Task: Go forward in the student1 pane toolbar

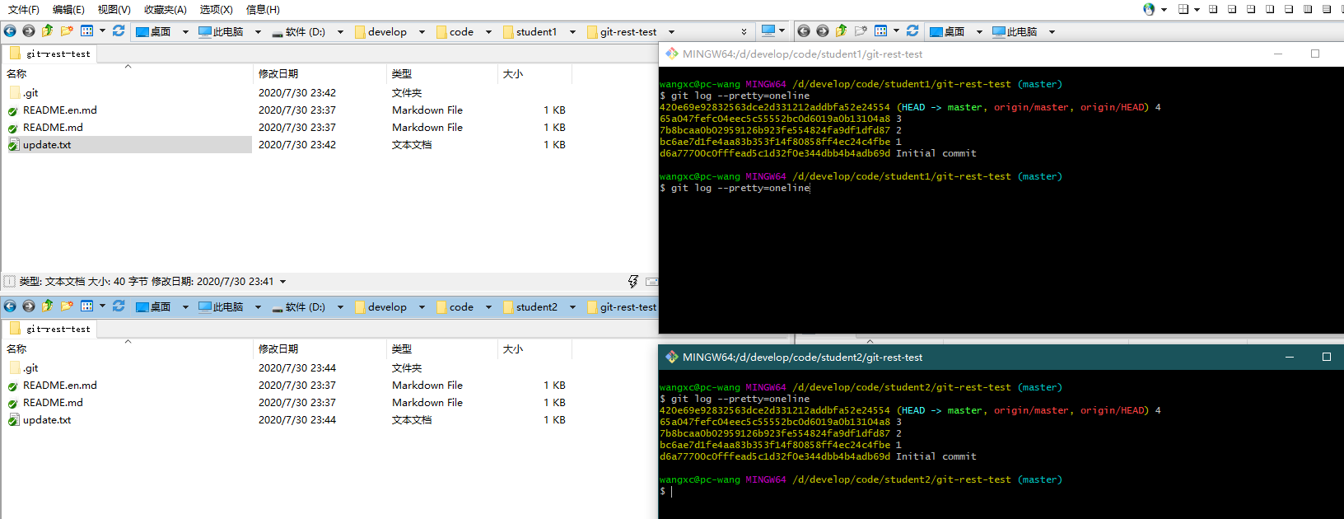Action: coord(29,31)
